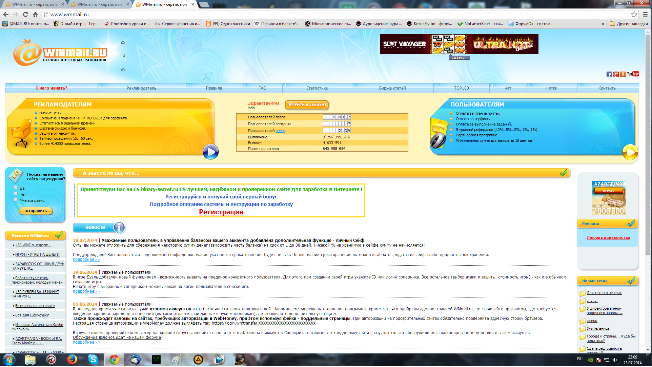Select 'Нет' poll radio option
This screenshot has width=652, height=367.
tap(16, 193)
